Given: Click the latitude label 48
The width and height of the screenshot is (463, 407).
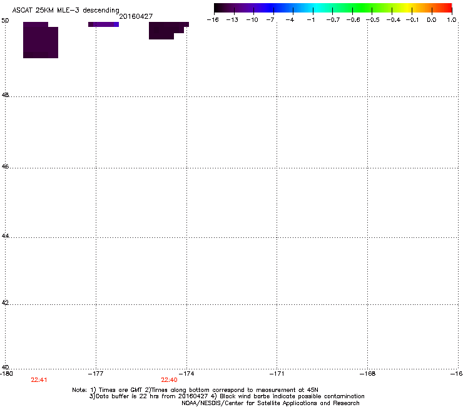Looking at the screenshot, I should (5, 95).
